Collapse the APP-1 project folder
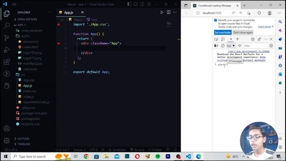286x161 pixels. [x=21, y=25]
